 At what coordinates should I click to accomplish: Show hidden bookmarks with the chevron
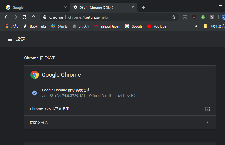point(196,26)
